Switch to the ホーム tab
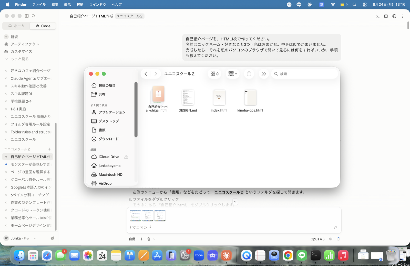Viewport: 410px width, 266px height. pos(16,26)
